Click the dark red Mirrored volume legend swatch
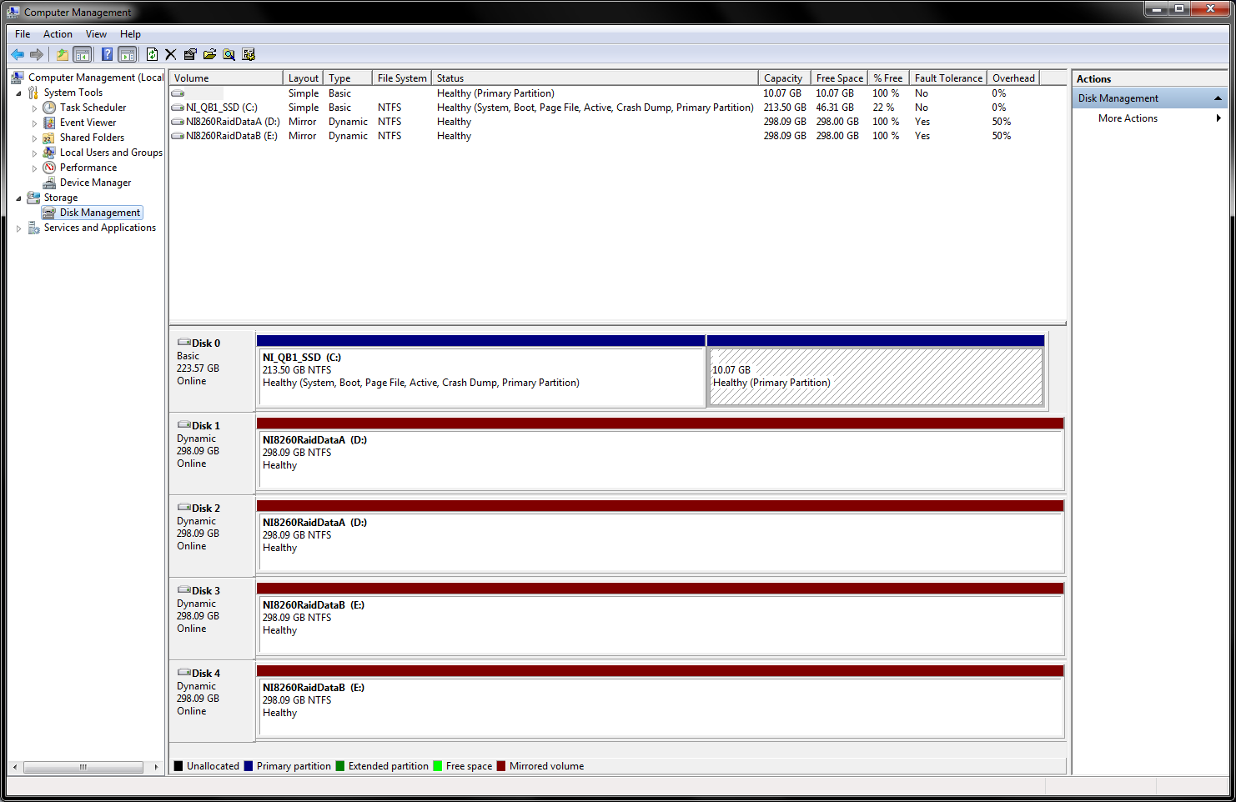 (x=501, y=766)
